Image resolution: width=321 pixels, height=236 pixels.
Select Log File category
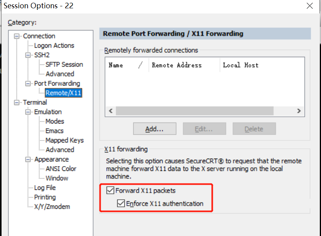click(x=45, y=188)
